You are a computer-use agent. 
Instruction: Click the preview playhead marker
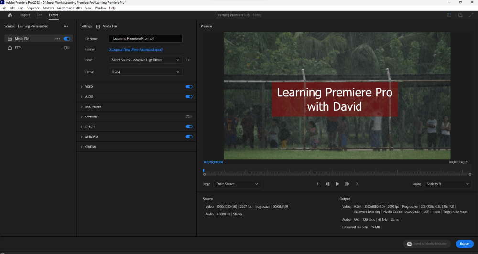pyautogui.click(x=203, y=171)
